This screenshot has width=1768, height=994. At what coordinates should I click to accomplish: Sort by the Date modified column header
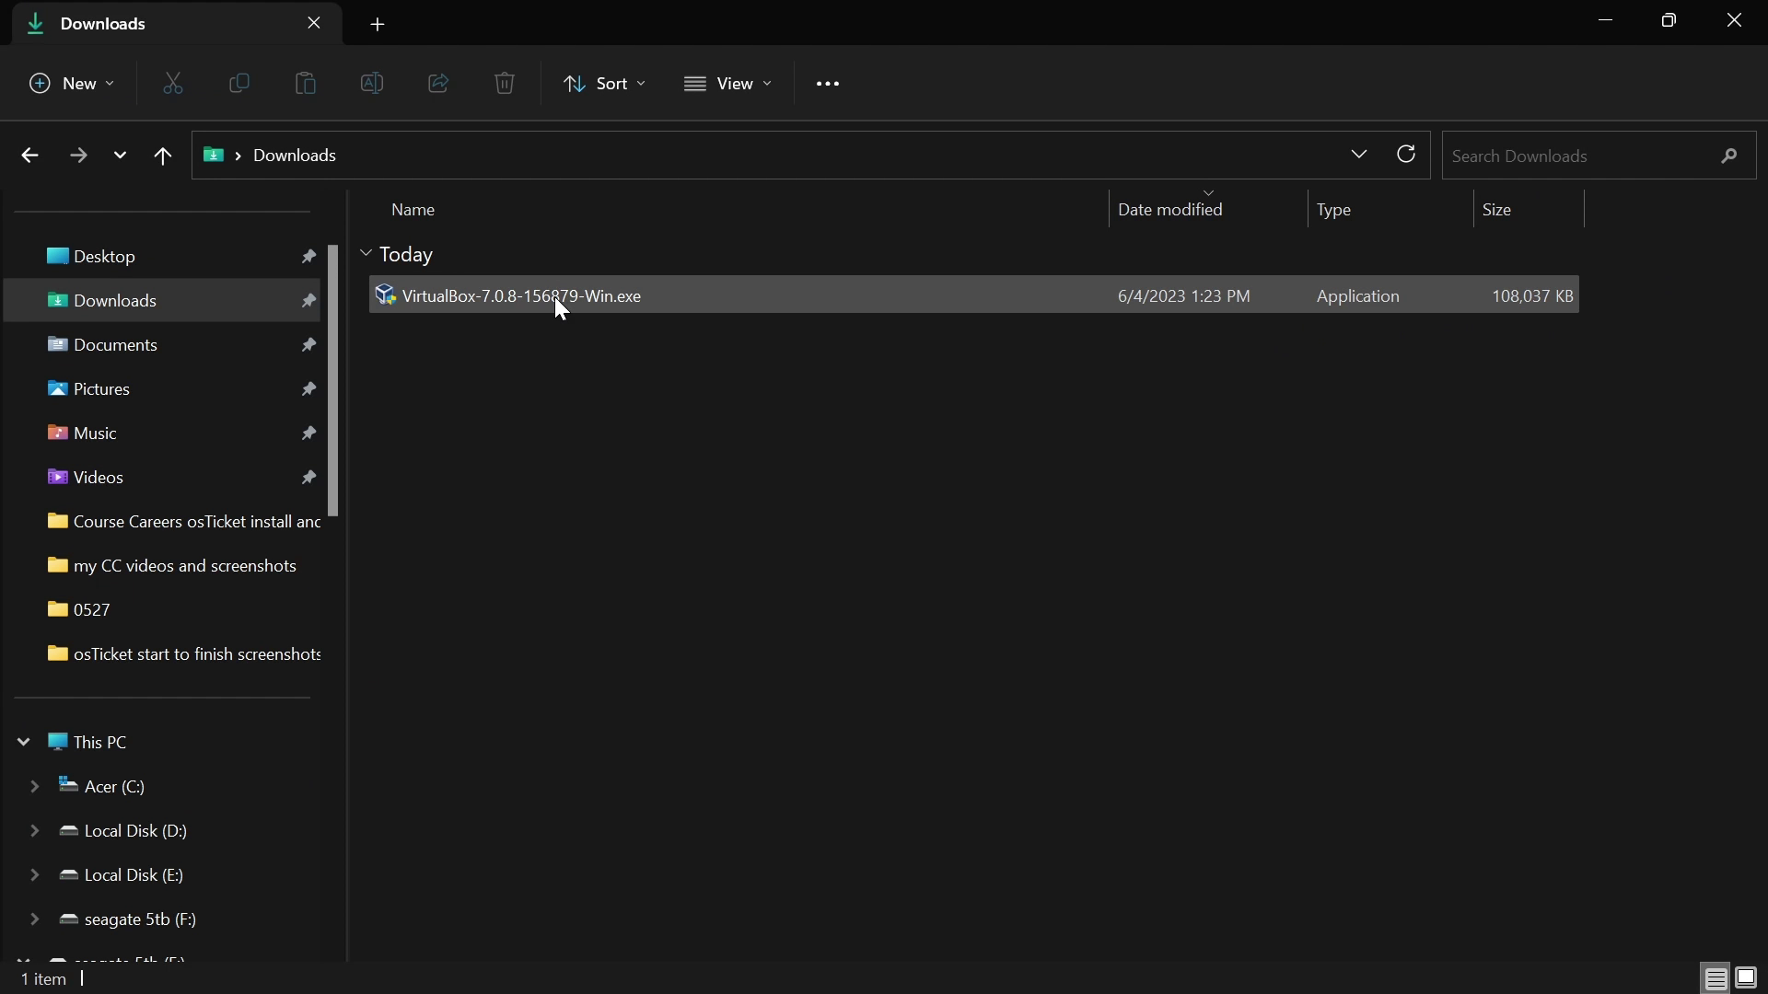[1170, 210]
